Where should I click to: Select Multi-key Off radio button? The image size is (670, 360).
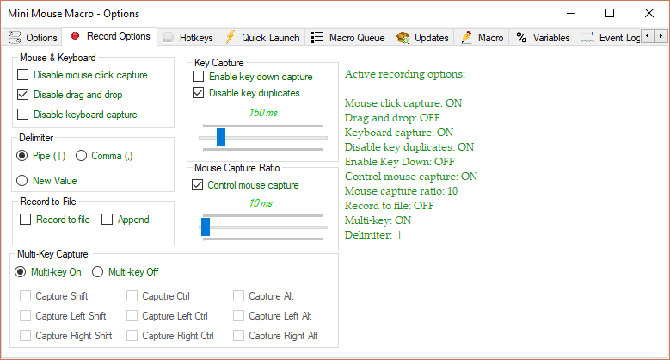[97, 272]
